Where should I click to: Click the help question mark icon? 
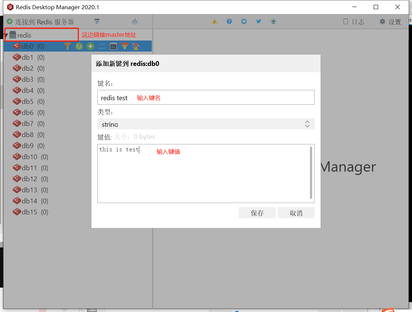[229, 21]
